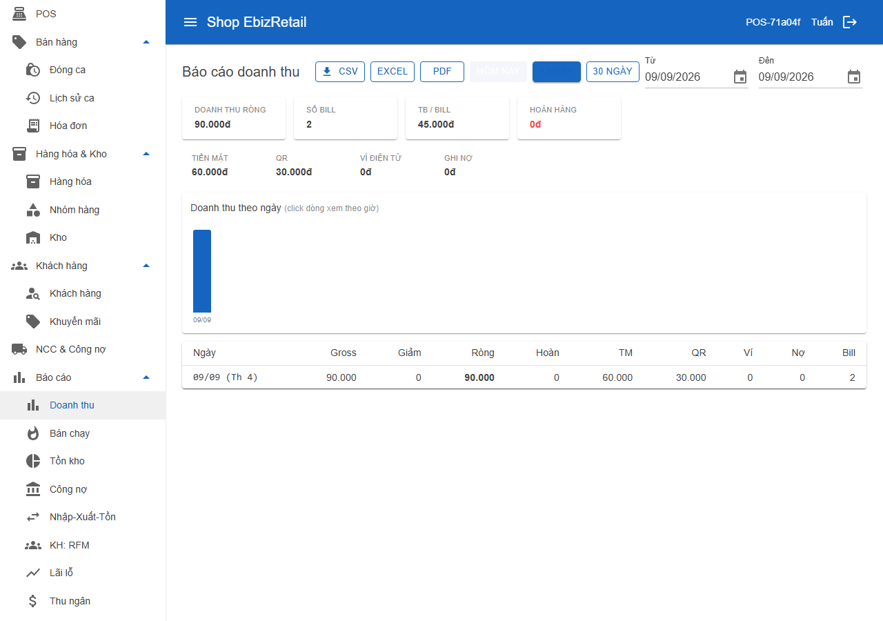Screen dimensions: 883x621
Task: Click the Nhóm hàng shapes icon
Action: click(x=33, y=210)
